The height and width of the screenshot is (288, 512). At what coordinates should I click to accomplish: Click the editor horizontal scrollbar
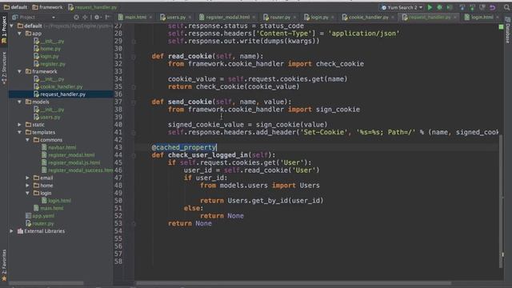pyautogui.click(x=294, y=283)
